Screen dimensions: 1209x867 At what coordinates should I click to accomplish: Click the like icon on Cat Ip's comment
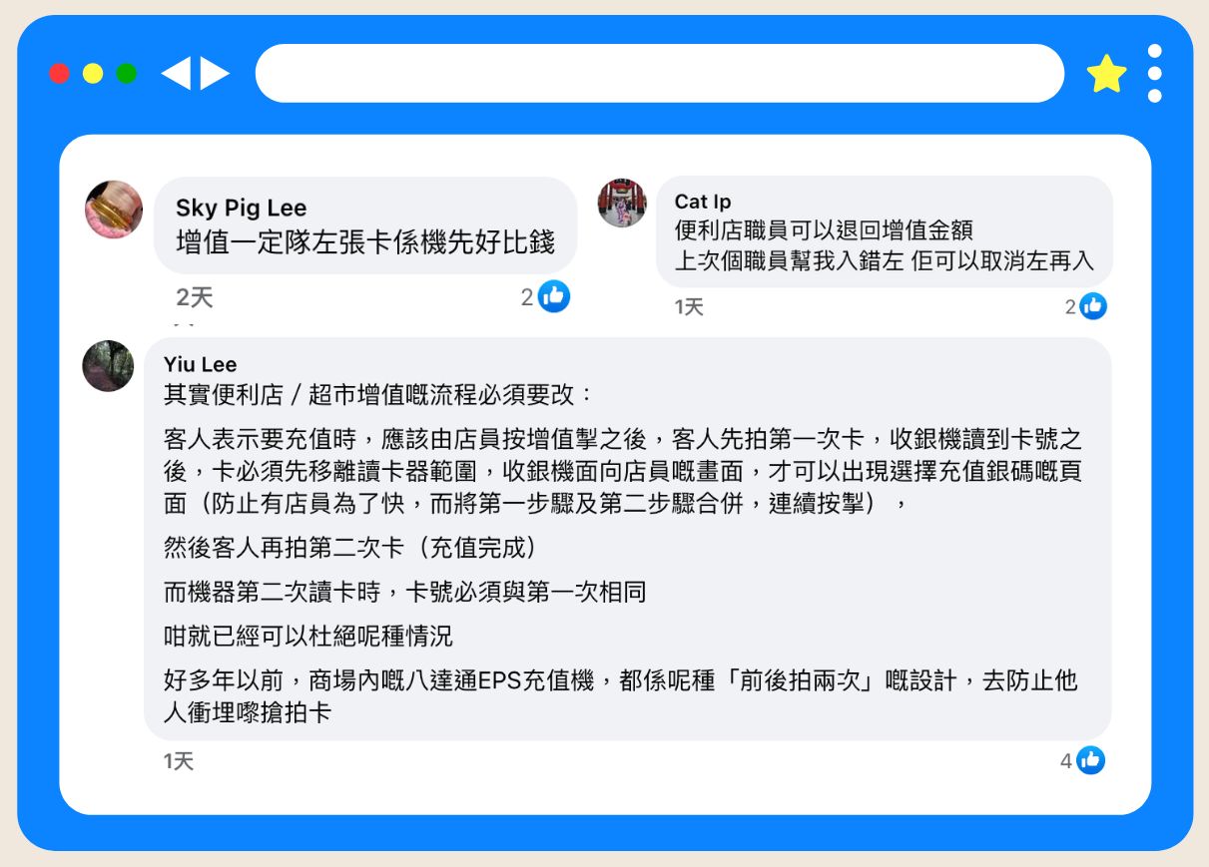(1093, 306)
